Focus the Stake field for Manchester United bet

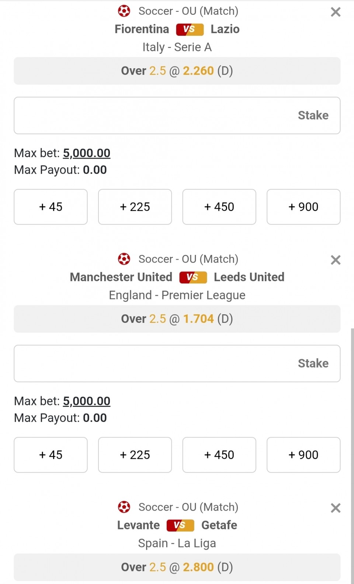177,363
